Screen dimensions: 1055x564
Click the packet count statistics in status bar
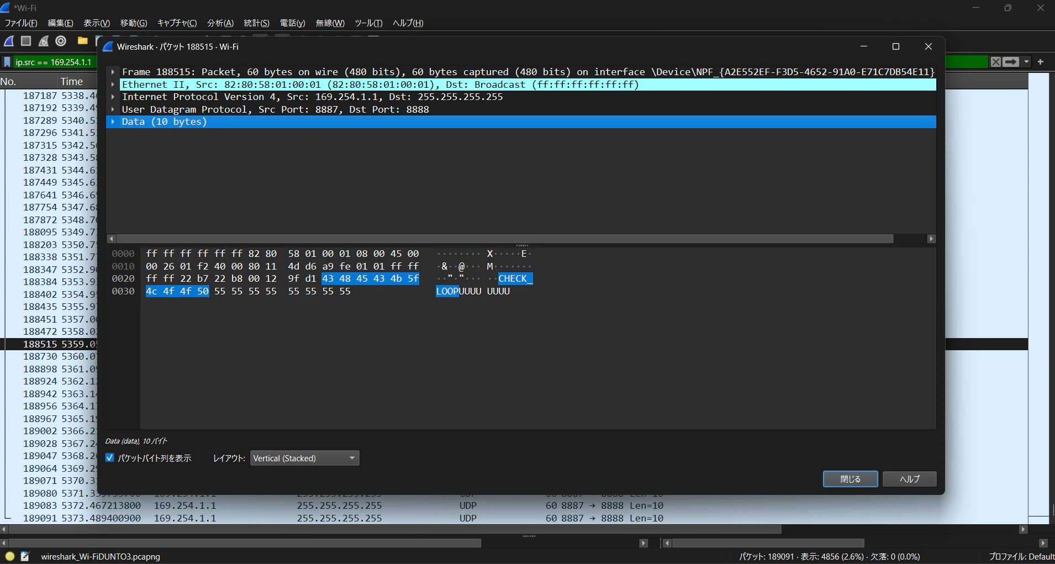830,556
